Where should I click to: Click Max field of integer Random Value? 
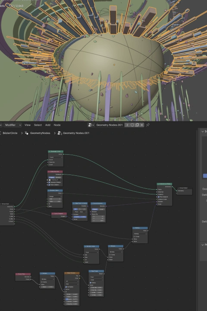[x=55, y=201]
